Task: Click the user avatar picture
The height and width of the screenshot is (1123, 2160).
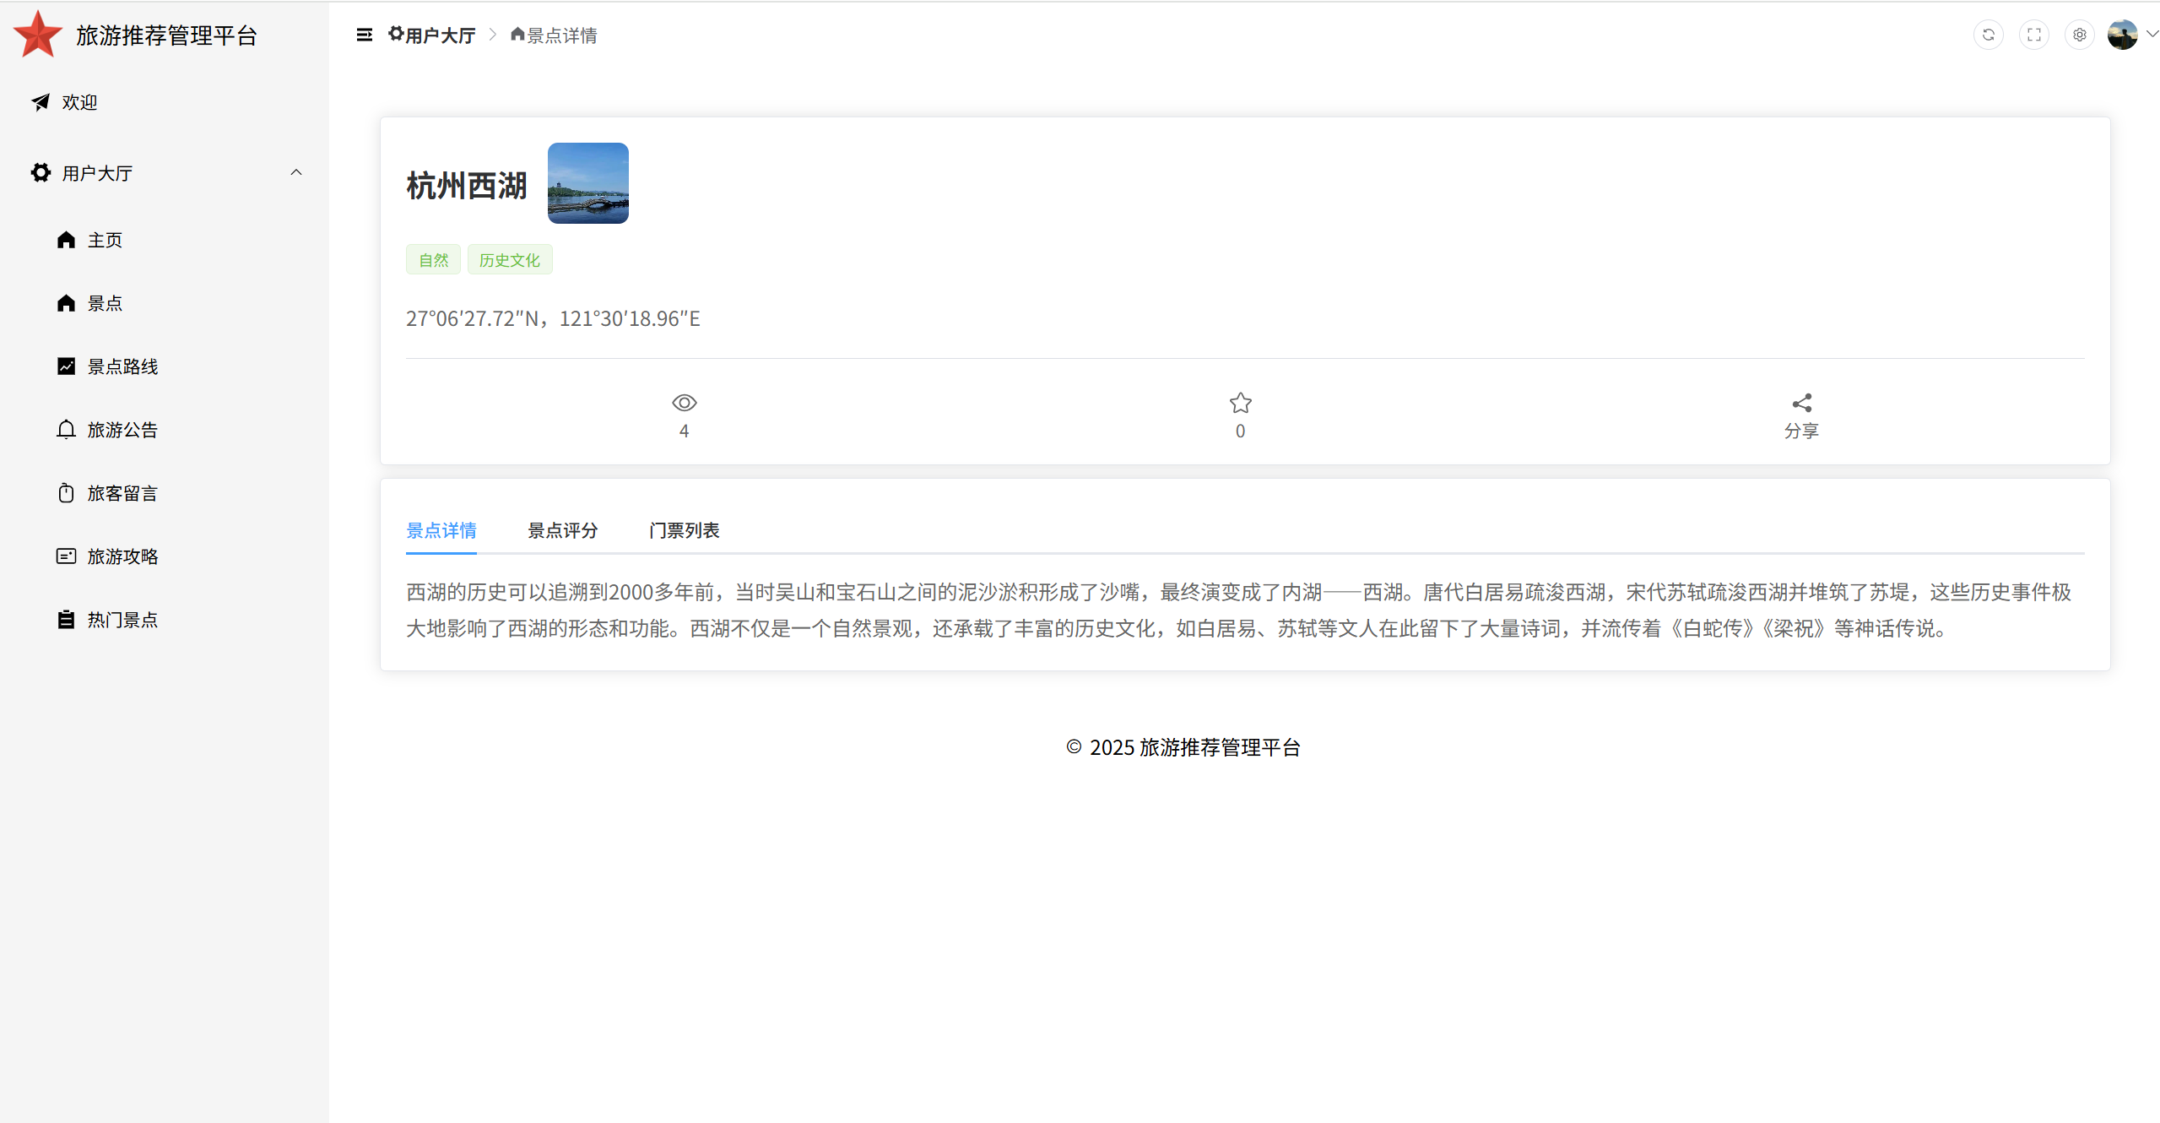Action: point(2122,35)
